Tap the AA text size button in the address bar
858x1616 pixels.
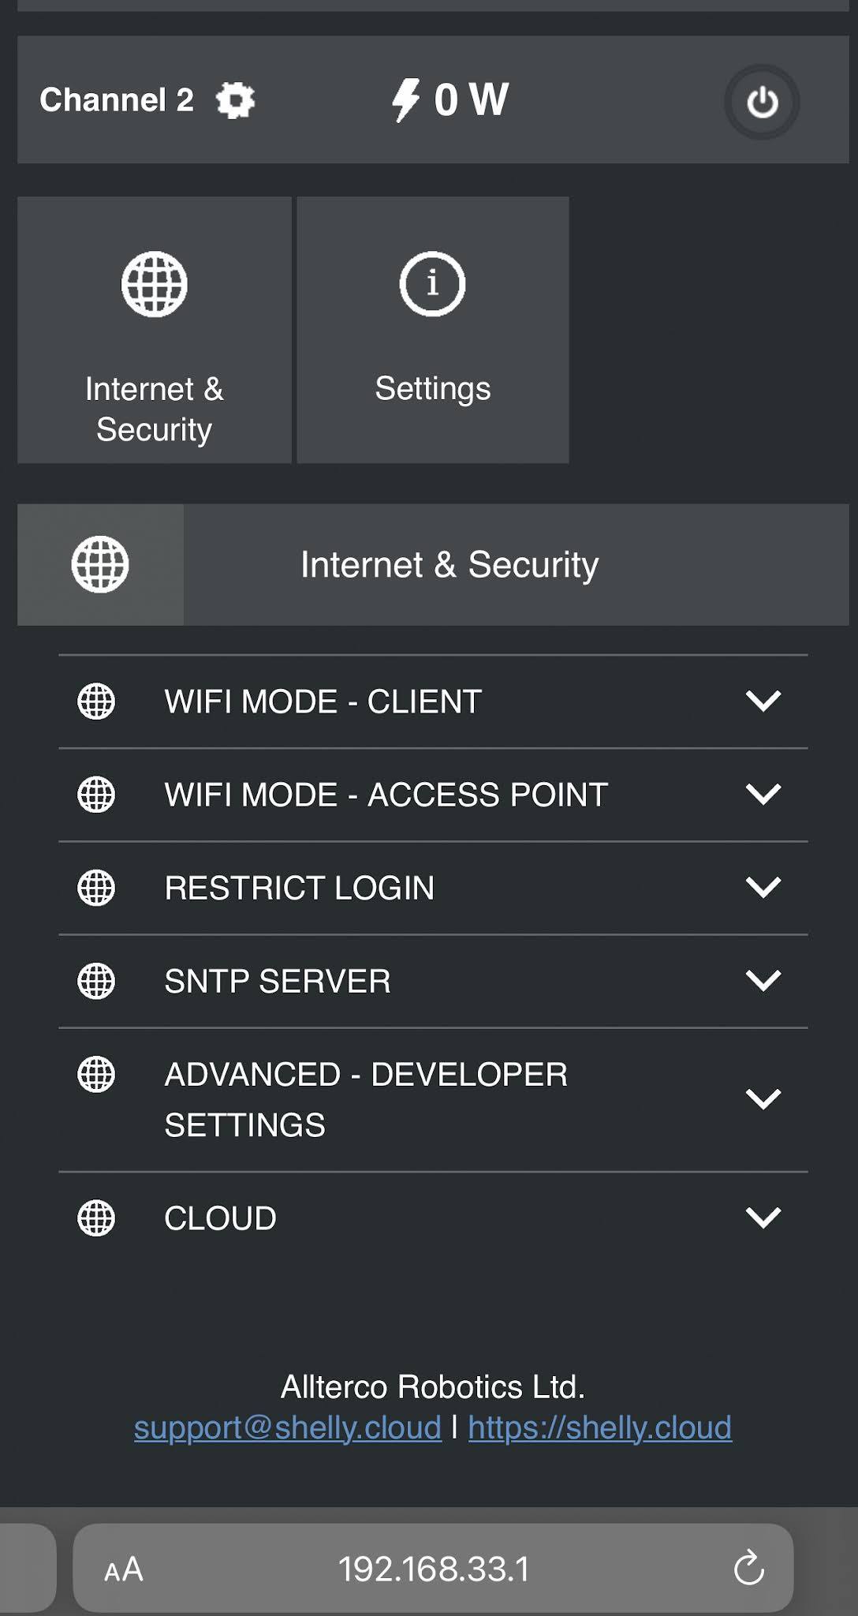pos(124,1569)
